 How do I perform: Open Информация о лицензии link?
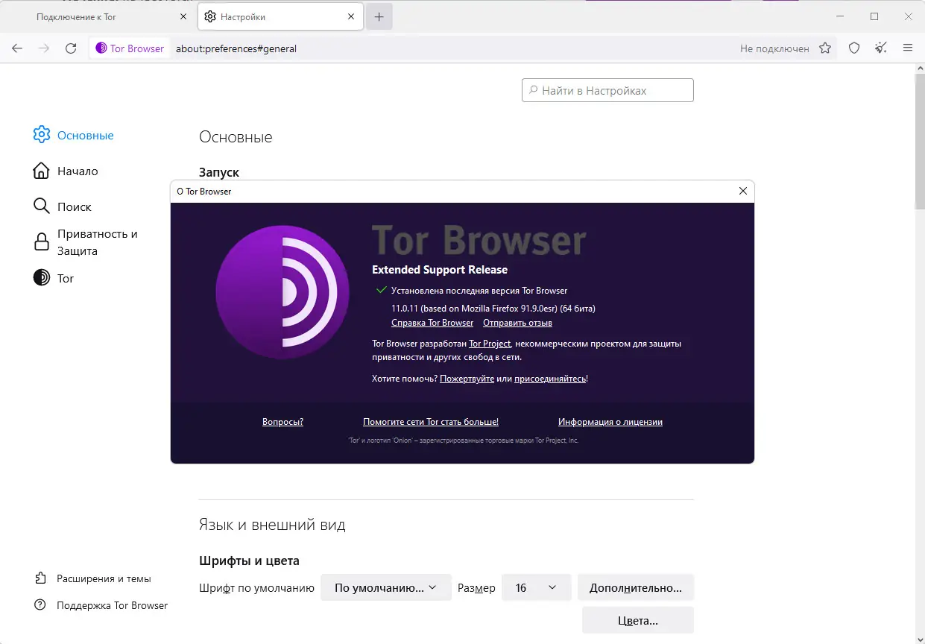[x=610, y=422]
